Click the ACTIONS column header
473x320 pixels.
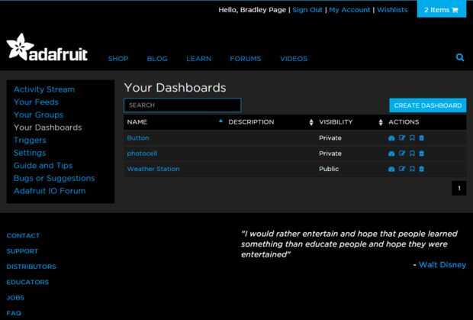[x=404, y=122]
